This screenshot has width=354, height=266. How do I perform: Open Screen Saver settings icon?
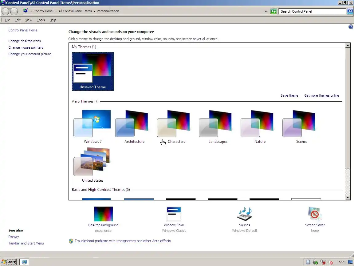pos(315,214)
